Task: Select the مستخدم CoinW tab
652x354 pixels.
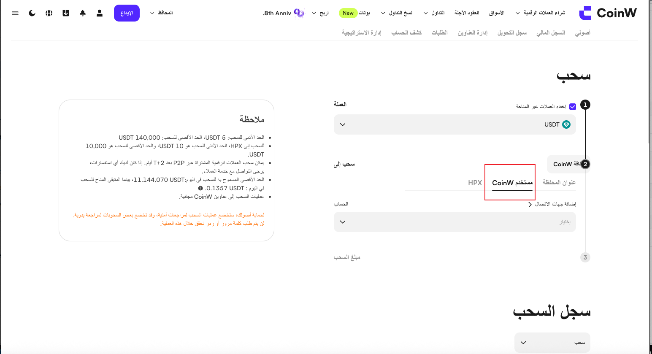Action: pos(512,183)
